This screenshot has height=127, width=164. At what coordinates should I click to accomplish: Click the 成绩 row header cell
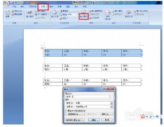point(53,84)
